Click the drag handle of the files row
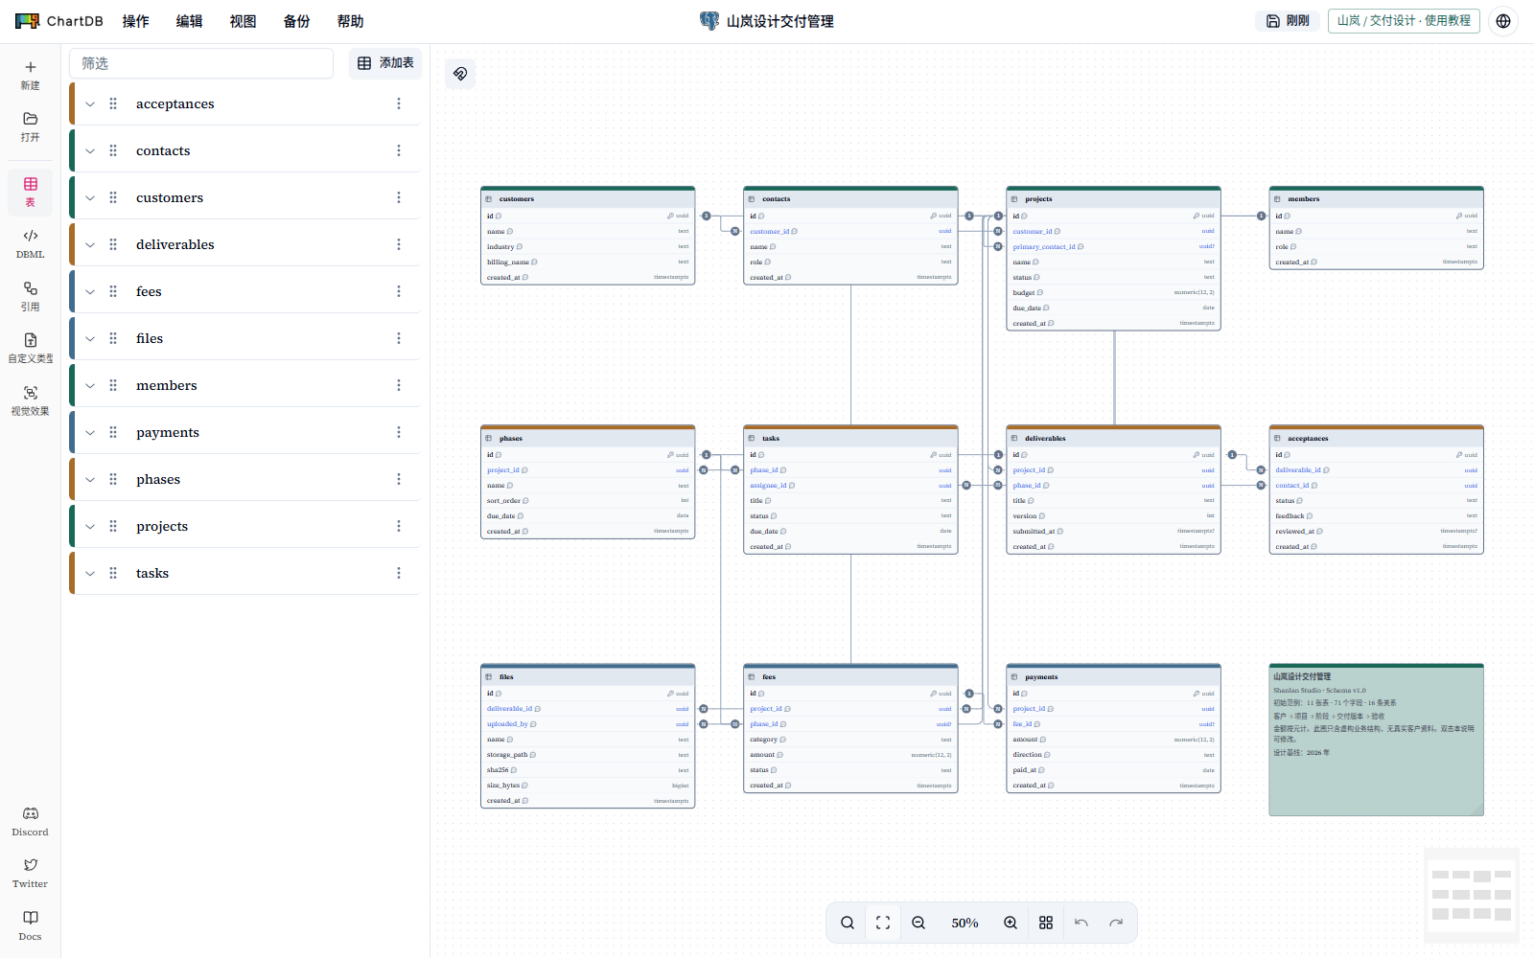Image resolution: width=1534 pixels, height=958 pixels. tap(113, 338)
